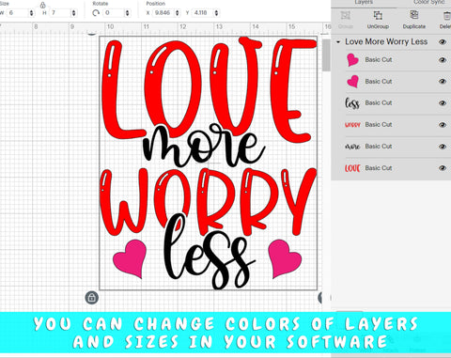Click the Width value stepper arrows
This screenshot has width=451, height=358.
tap(31, 13)
